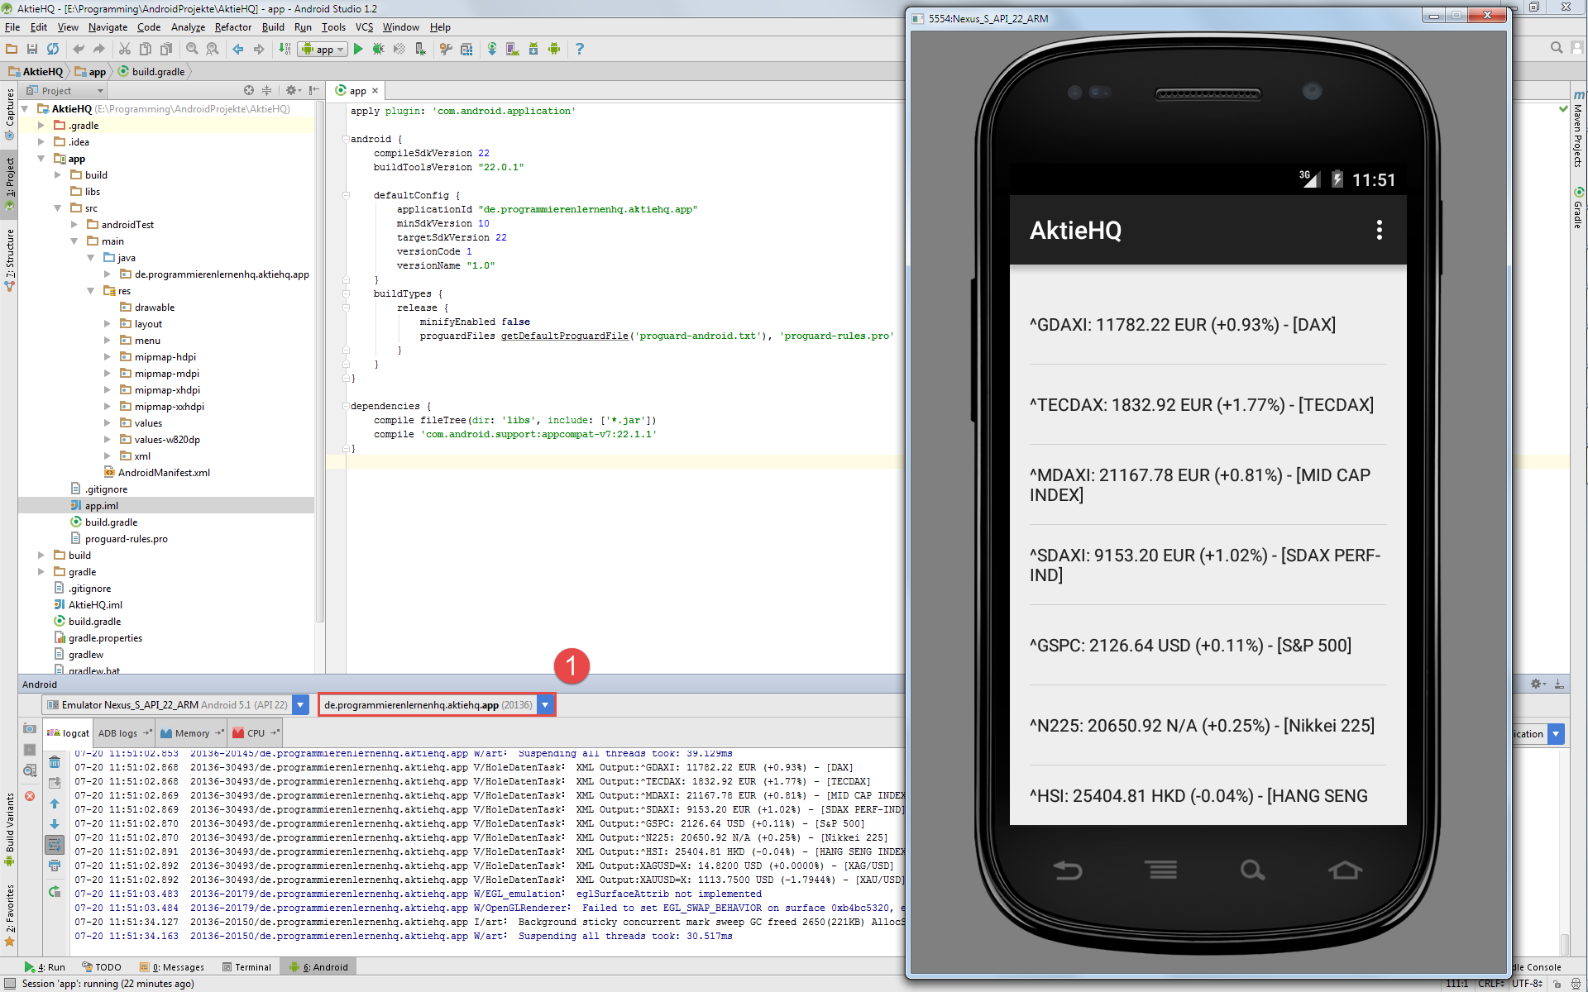Viewport: 1588px width, 992px height.
Task: Terminate application with red stop icon
Action: (30, 796)
